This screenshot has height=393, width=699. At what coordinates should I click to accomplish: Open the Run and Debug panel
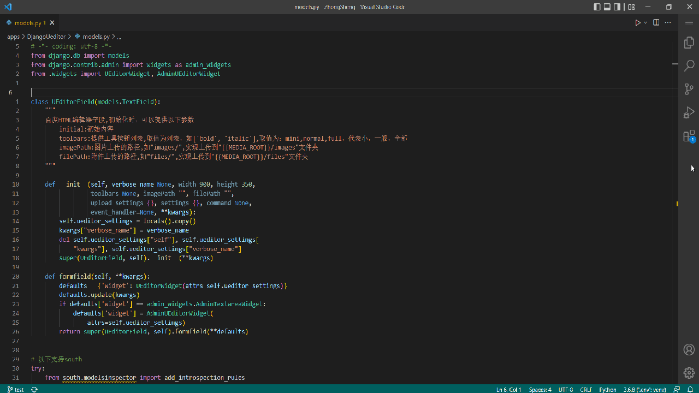tap(689, 112)
